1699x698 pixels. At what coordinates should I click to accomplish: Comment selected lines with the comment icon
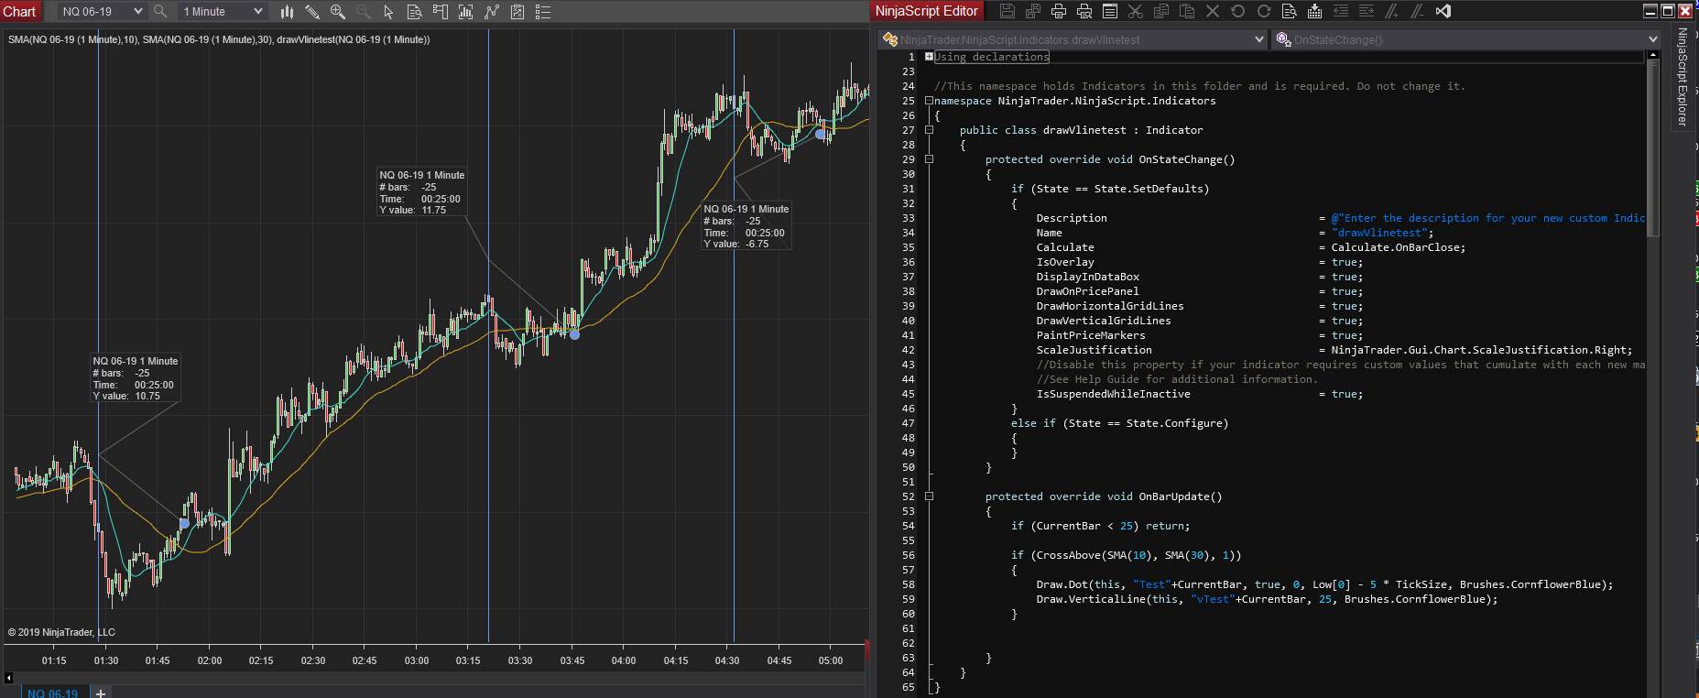(x=1392, y=11)
